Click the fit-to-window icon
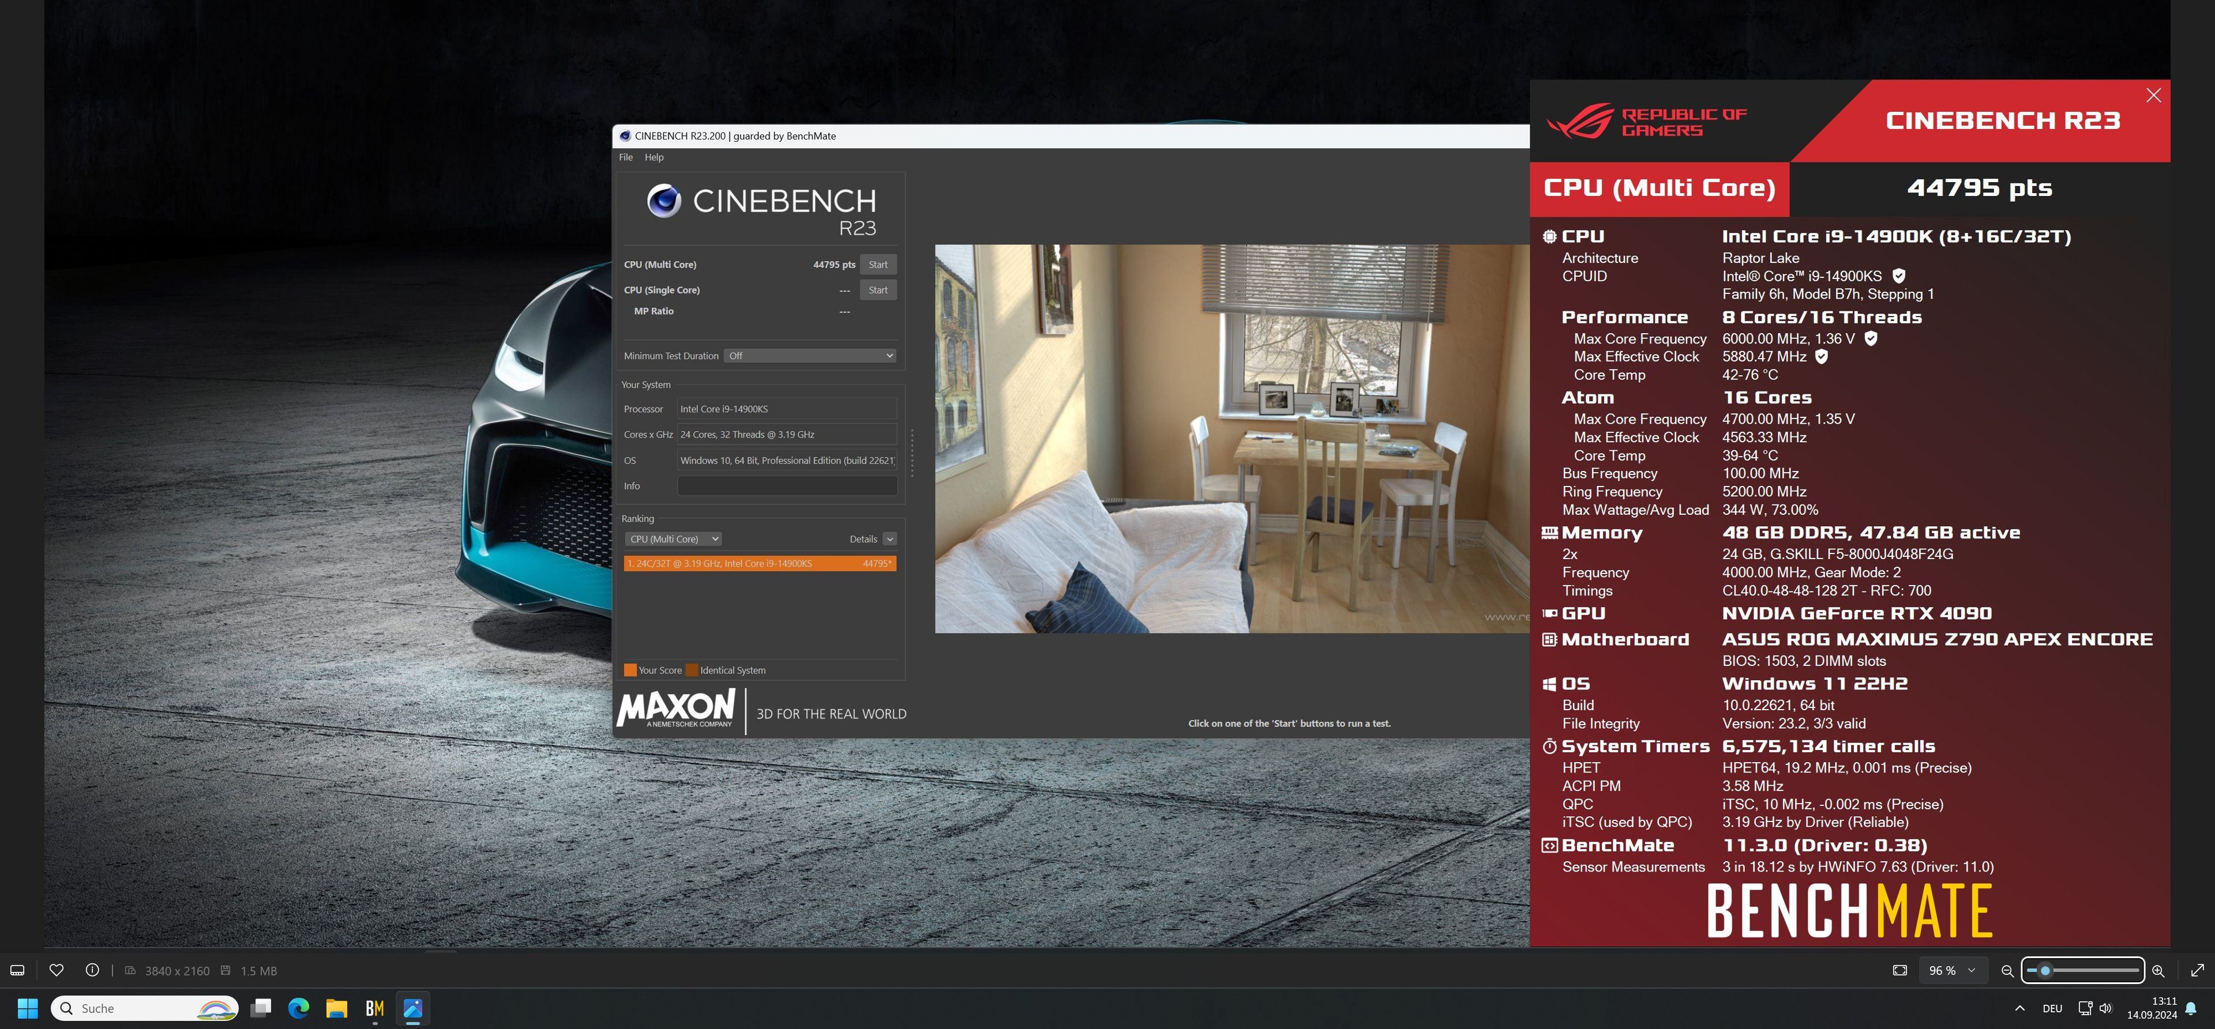This screenshot has height=1029, width=2215. [1900, 971]
